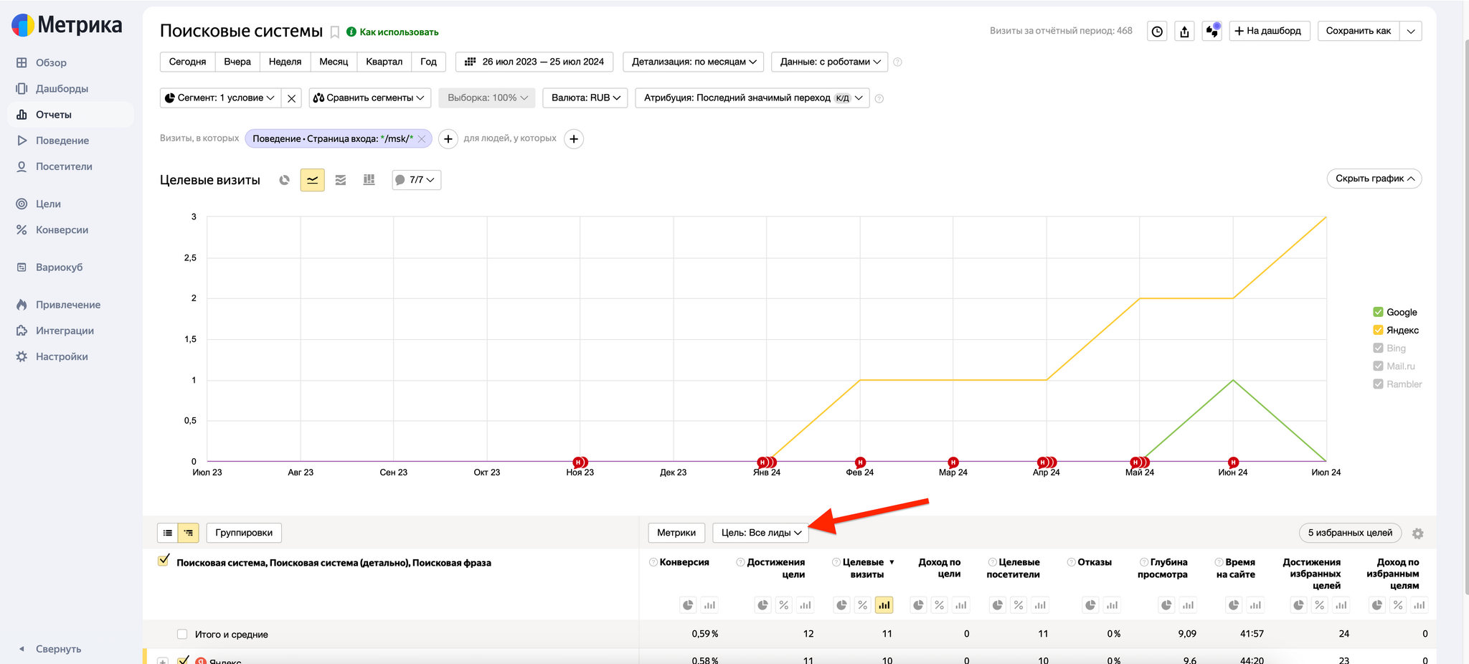Image resolution: width=1469 pixels, height=664 pixels.
Task: Bookmark the Поисковые системы report
Action: 334,32
